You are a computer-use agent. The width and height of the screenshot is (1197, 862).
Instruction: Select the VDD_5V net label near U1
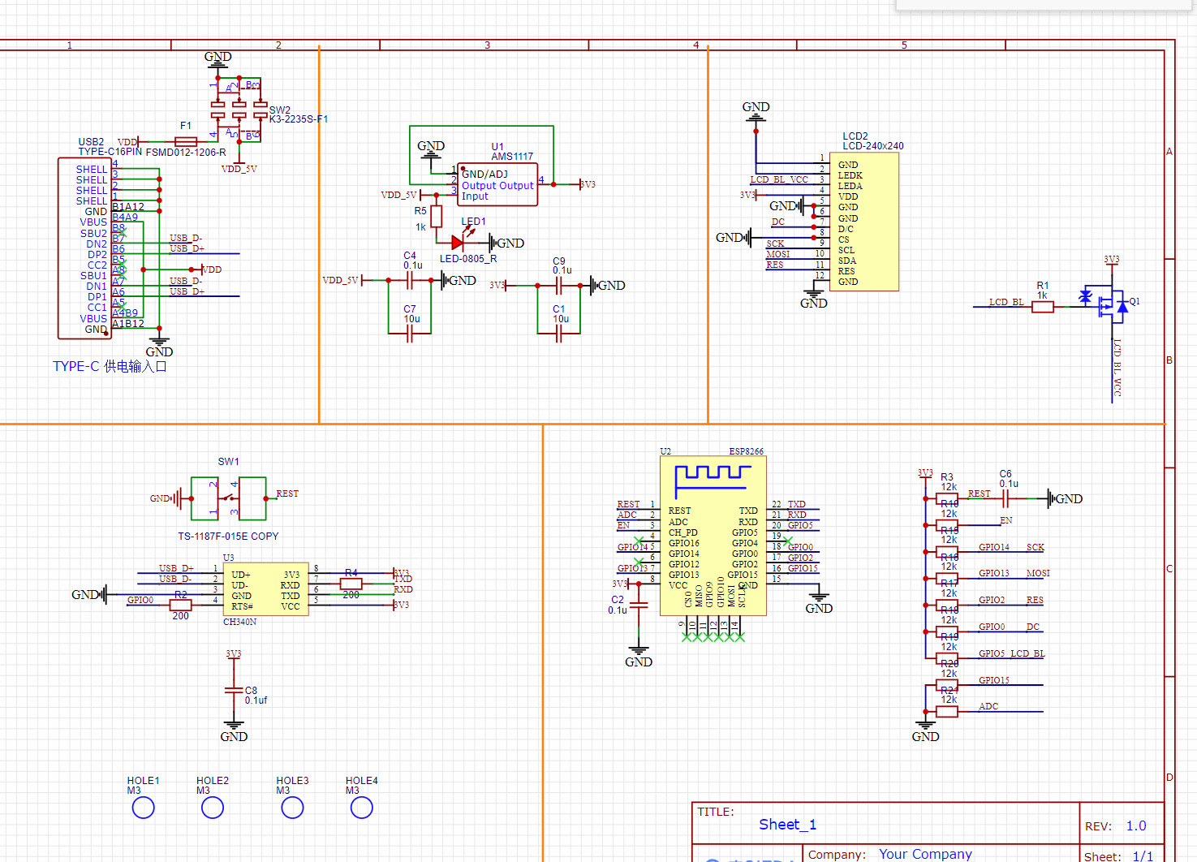[399, 195]
